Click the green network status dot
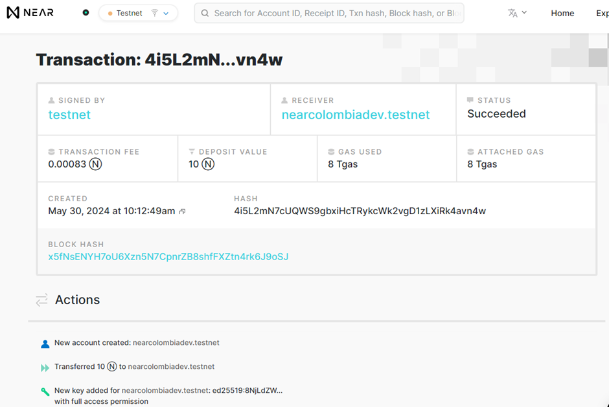Image resolution: width=609 pixels, height=407 pixels. pyautogui.click(x=86, y=13)
